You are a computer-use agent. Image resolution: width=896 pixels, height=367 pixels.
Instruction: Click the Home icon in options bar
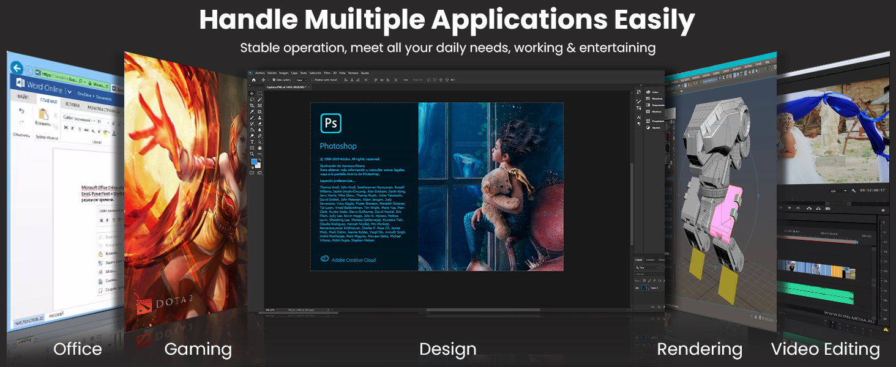point(253,80)
